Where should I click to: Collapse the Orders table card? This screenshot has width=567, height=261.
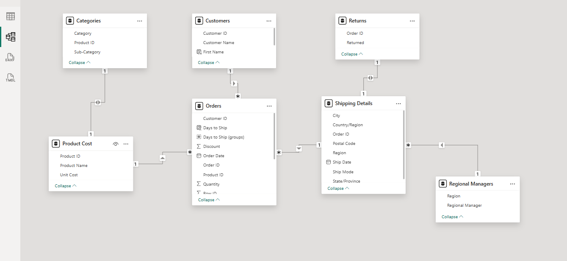point(209,200)
